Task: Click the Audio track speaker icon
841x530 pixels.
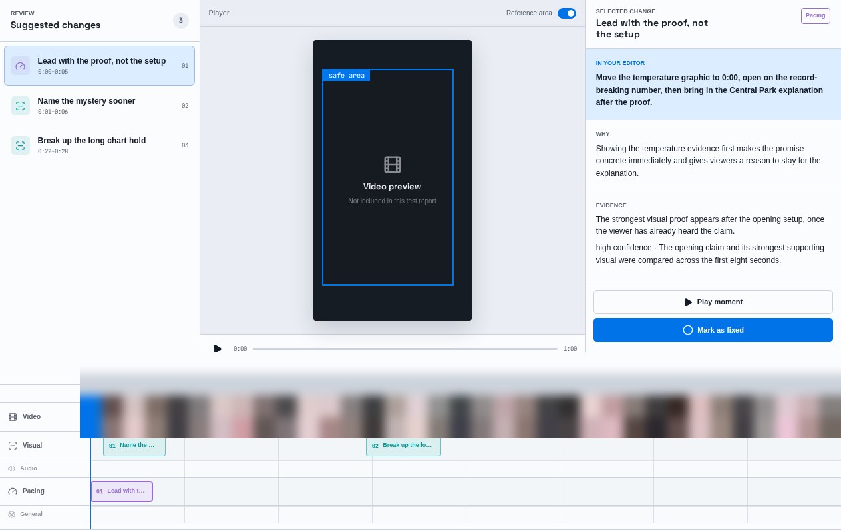Action: tap(11, 469)
